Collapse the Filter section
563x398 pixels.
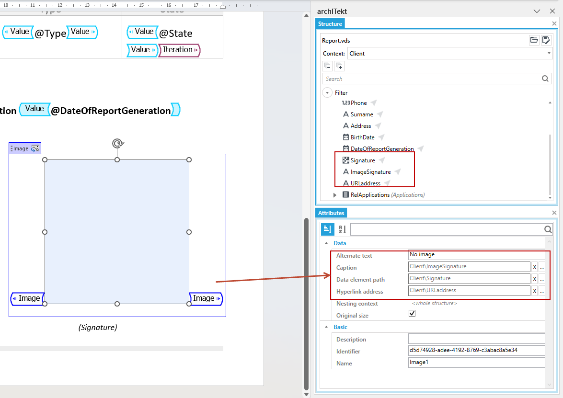click(x=327, y=92)
